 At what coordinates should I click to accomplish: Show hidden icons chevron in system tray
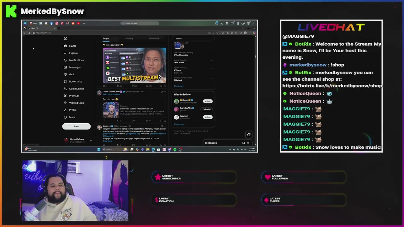tap(230, 149)
